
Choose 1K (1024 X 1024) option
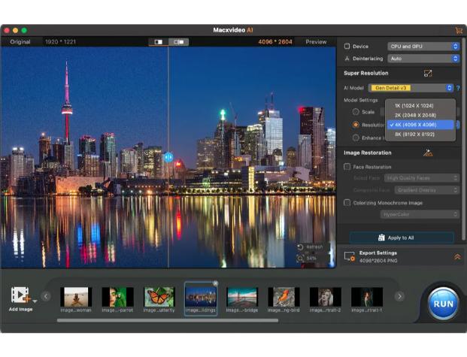[420, 106]
